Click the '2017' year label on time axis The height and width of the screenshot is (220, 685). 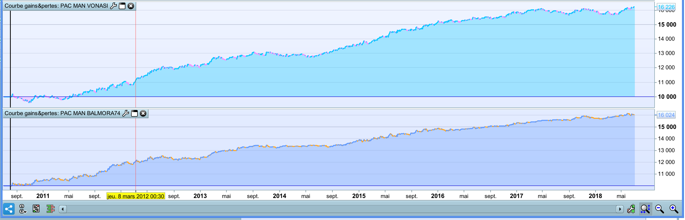pos(516,196)
